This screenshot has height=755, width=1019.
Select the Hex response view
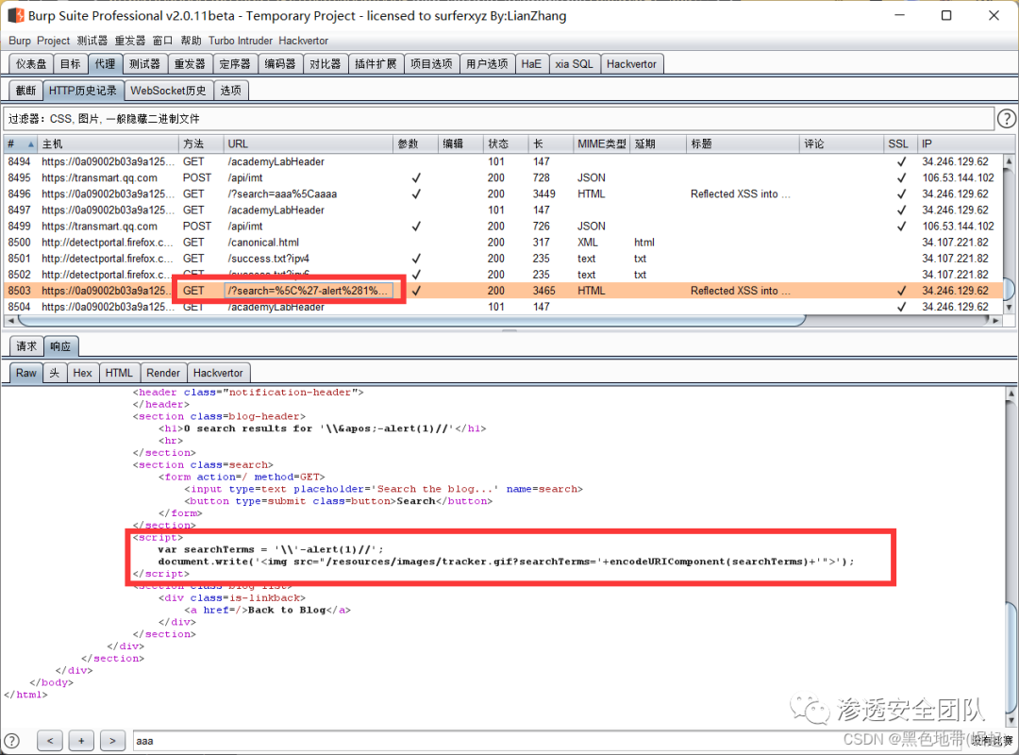(x=82, y=373)
